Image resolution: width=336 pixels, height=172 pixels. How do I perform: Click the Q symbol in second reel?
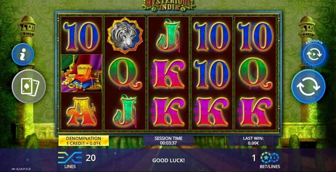[x=125, y=74]
